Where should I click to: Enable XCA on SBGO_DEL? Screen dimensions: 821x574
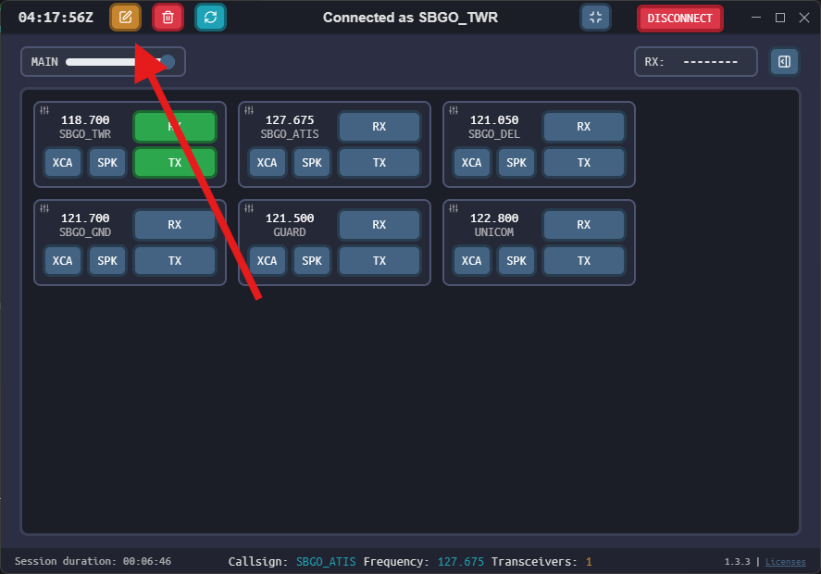[471, 163]
